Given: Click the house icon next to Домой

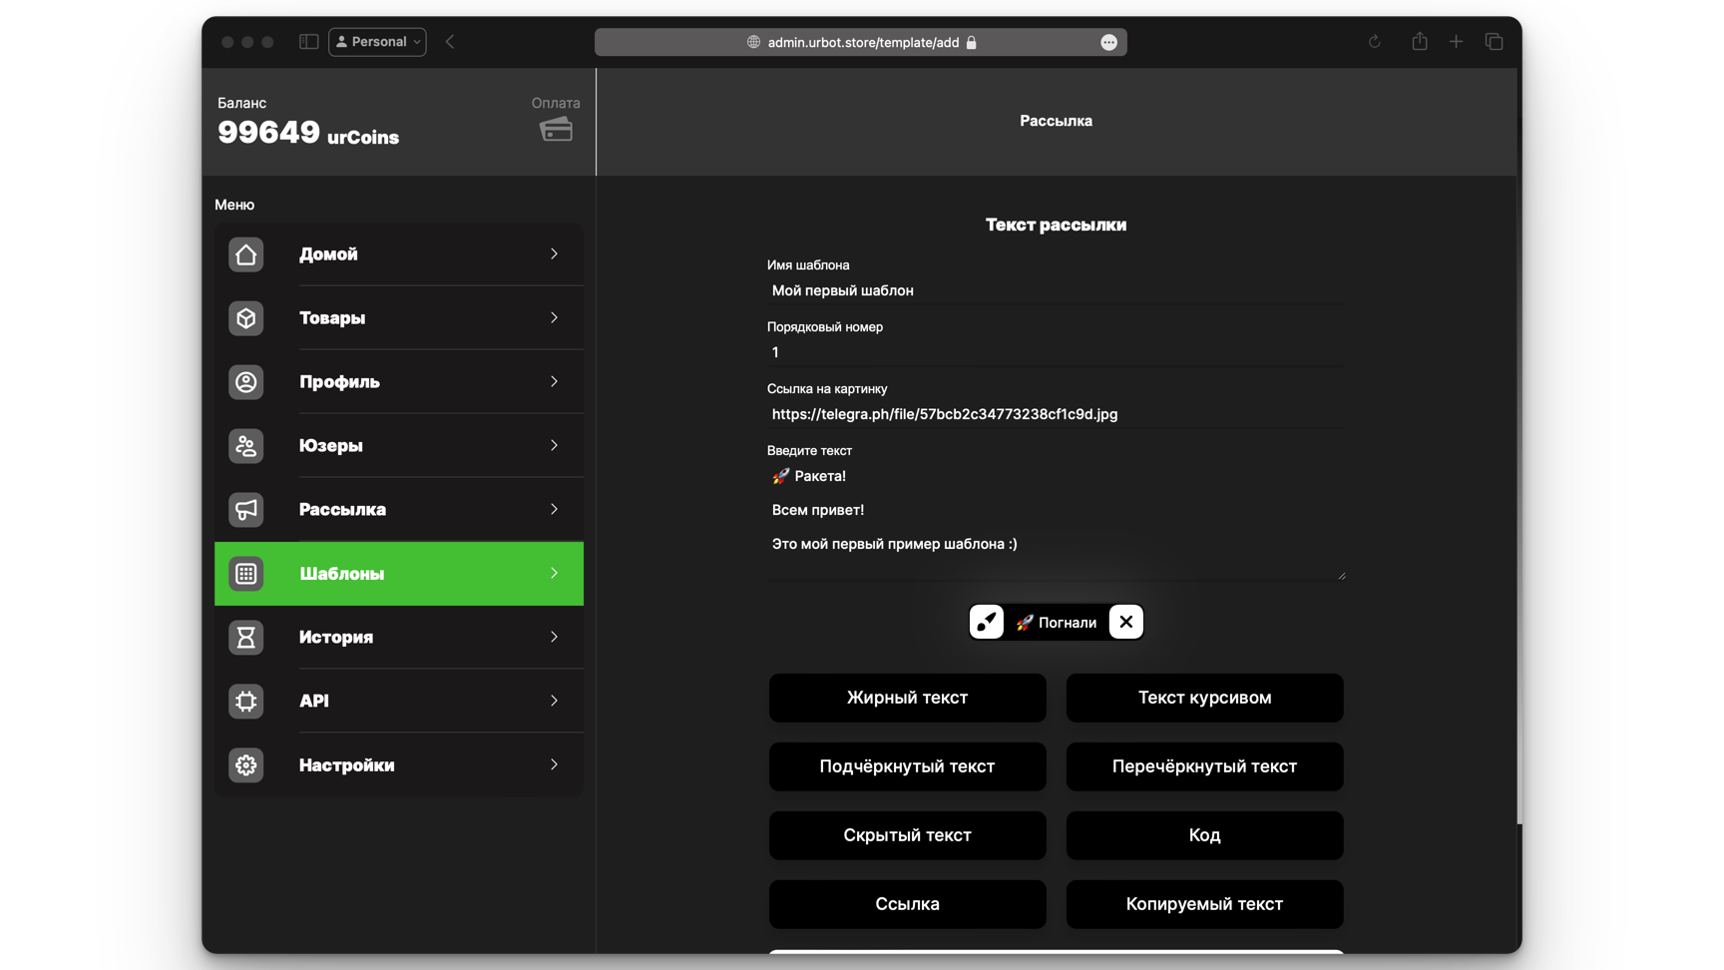Looking at the screenshot, I should tap(245, 254).
